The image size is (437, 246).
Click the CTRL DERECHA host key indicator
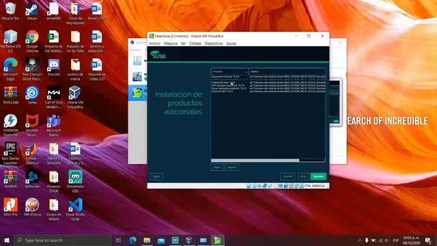(x=314, y=186)
